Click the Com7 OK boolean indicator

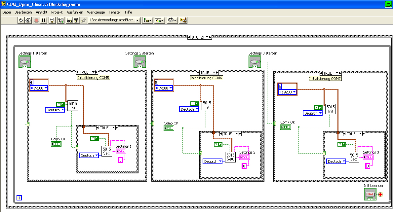(286, 127)
